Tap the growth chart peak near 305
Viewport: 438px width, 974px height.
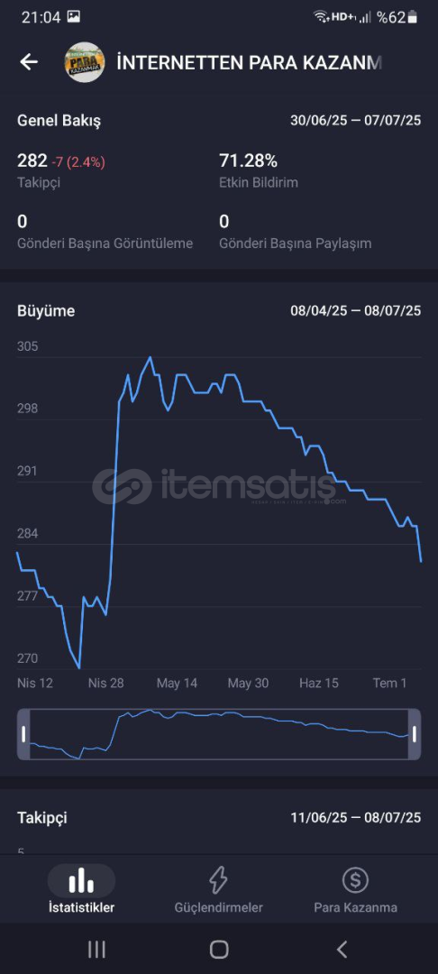(x=150, y=358)
